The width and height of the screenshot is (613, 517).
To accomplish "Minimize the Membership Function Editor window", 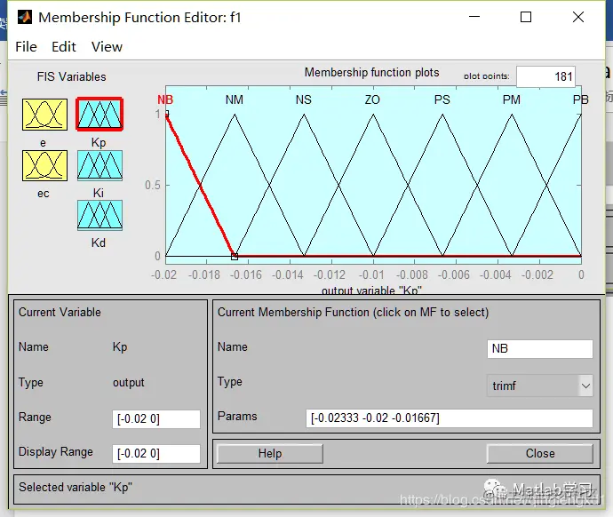I will pos(474,17).
